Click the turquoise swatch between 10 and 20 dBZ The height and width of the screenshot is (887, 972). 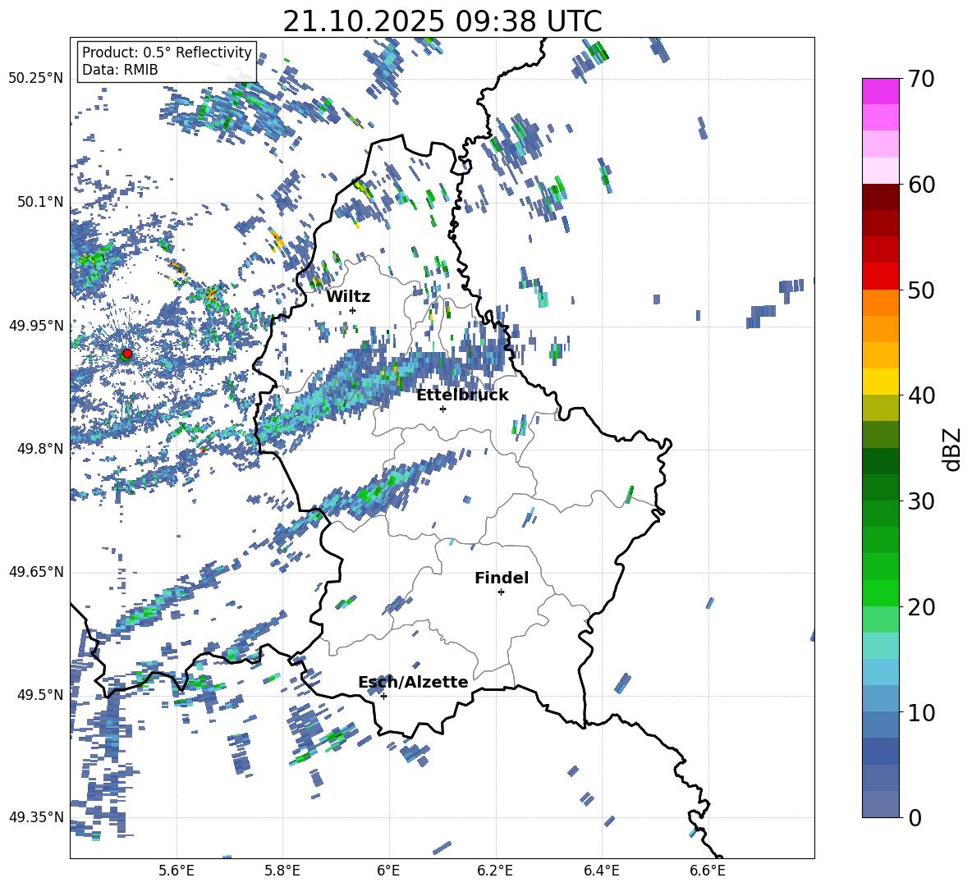click(880, 646)
